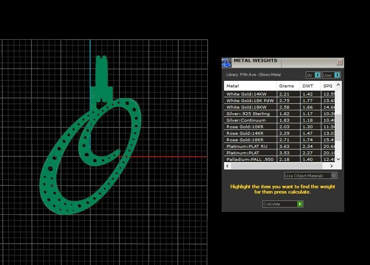
Task: Sort by the Grams column header
Action: click(288, 86)
